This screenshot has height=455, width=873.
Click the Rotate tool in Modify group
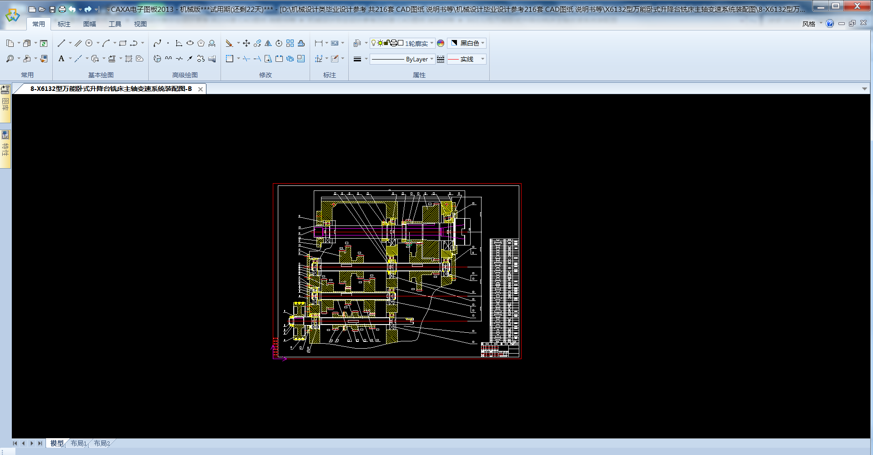279,43
